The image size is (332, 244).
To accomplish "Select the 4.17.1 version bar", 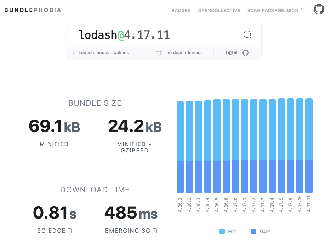I will pos(245,146).
